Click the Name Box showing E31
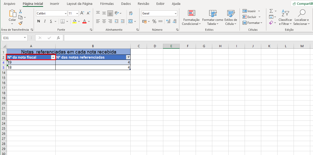The height and width of the screenshot is (155, 313). tap(15, 38)
